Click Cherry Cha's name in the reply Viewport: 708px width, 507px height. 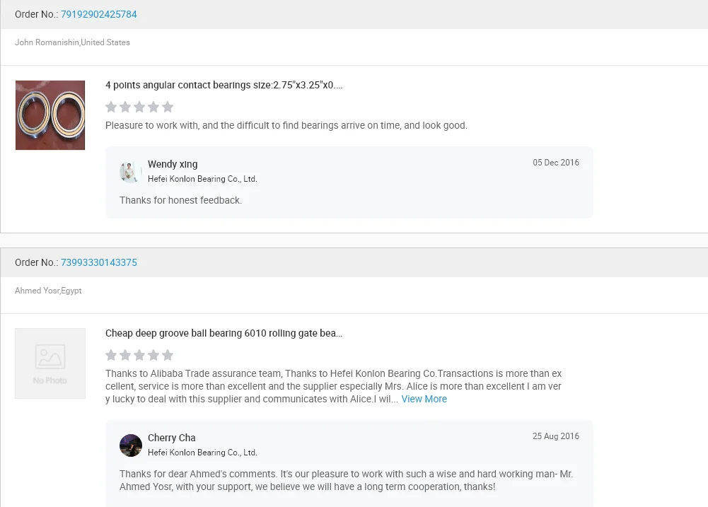[x=171, y=438]
